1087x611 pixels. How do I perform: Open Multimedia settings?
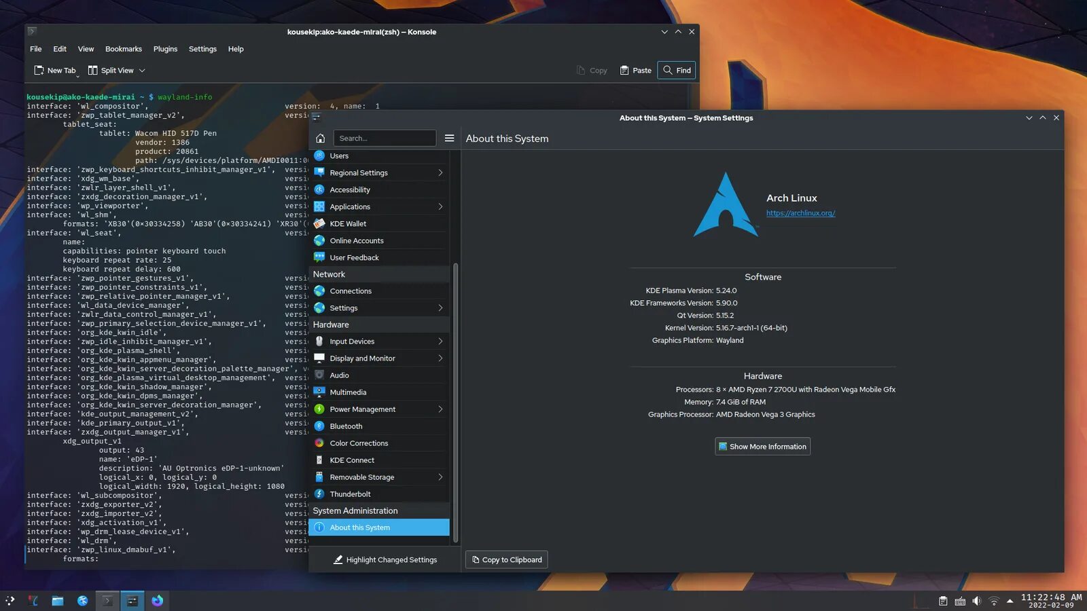[x=349, y=392]
